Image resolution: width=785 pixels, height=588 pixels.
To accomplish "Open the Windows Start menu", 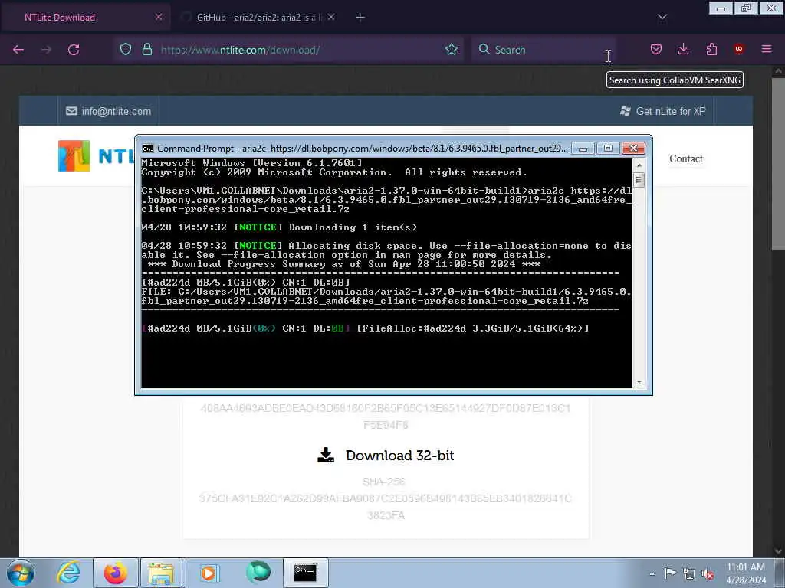I will point(21,573).
